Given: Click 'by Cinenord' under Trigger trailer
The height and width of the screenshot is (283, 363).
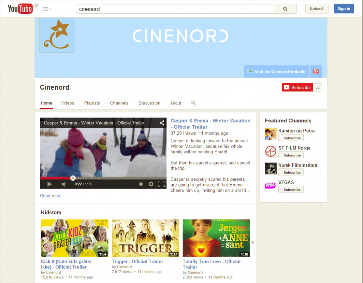Looking at the screenshot, I should 122,267.
